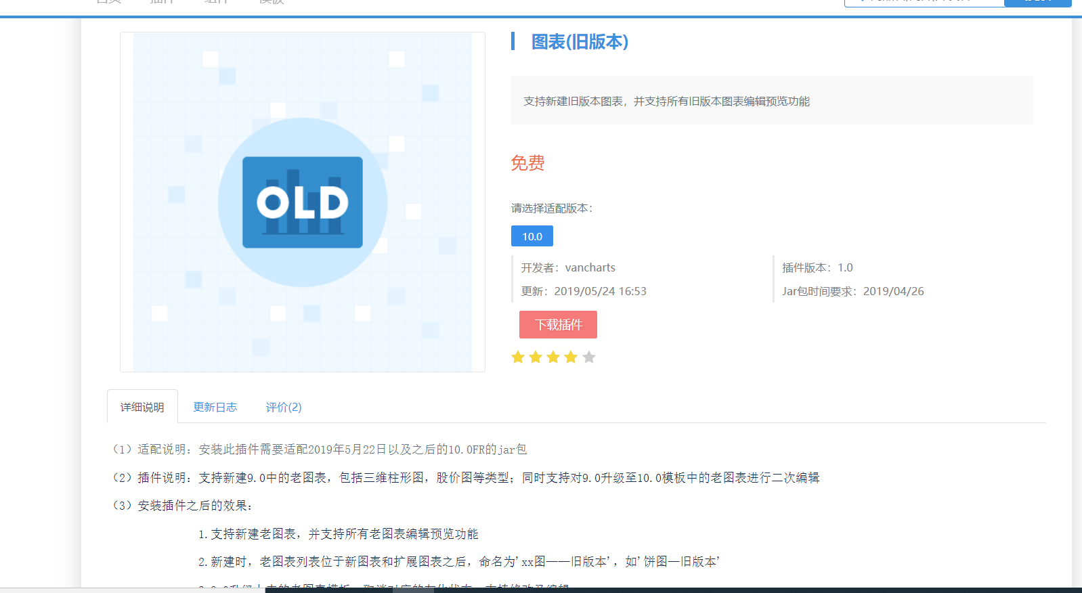The width and height of the screenshot is (1082, 593).
Task: Click the third rating star
Action: point(553,357)
